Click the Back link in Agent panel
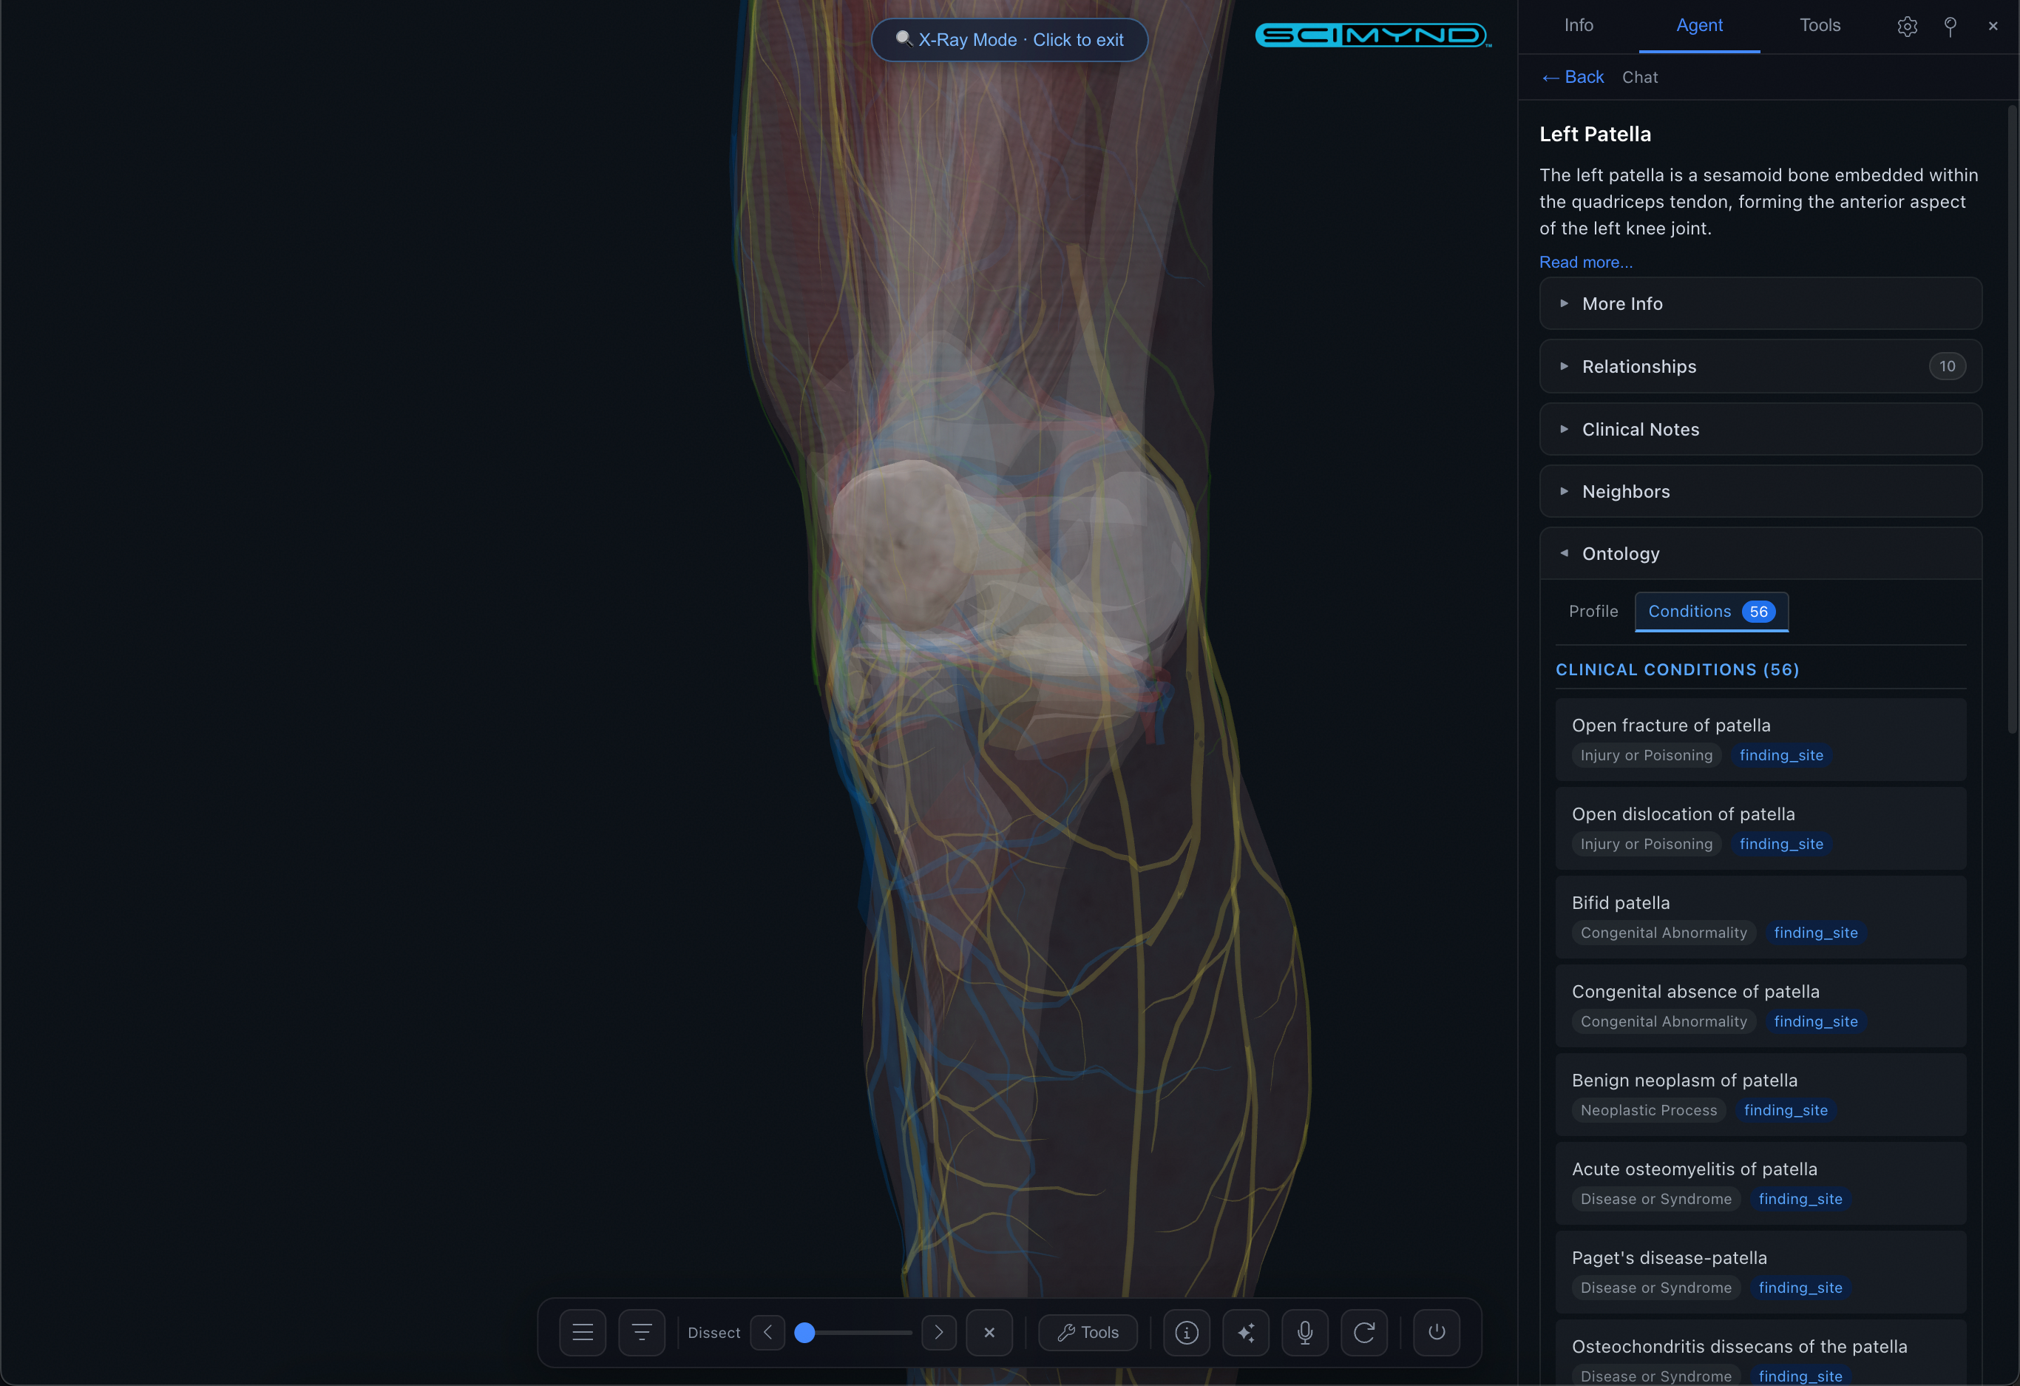This screenshot has height=1386, width=2020. point(1573,78)
